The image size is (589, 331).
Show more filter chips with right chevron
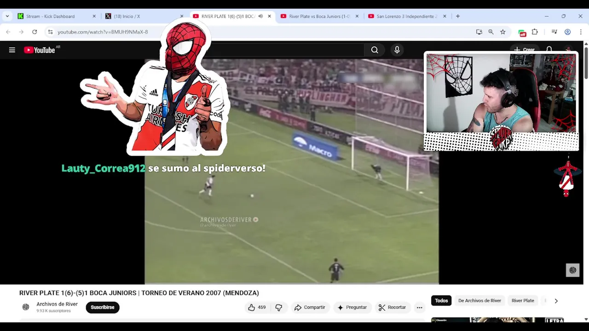coord(556,301)
